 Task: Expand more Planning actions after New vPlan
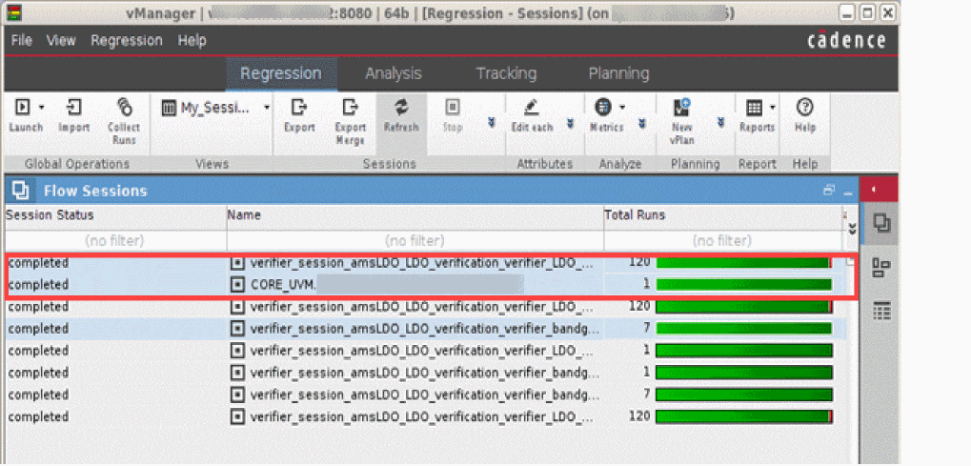point(720,123)
